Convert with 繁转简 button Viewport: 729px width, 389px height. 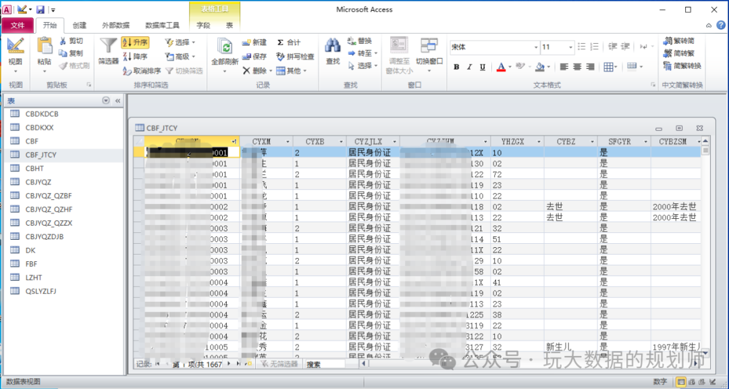pyautogui.click(x=679, y=41)
